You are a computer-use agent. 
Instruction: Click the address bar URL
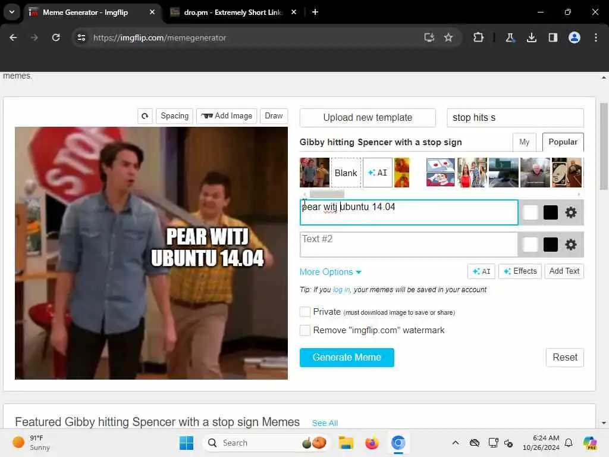[x=159, y=37]
